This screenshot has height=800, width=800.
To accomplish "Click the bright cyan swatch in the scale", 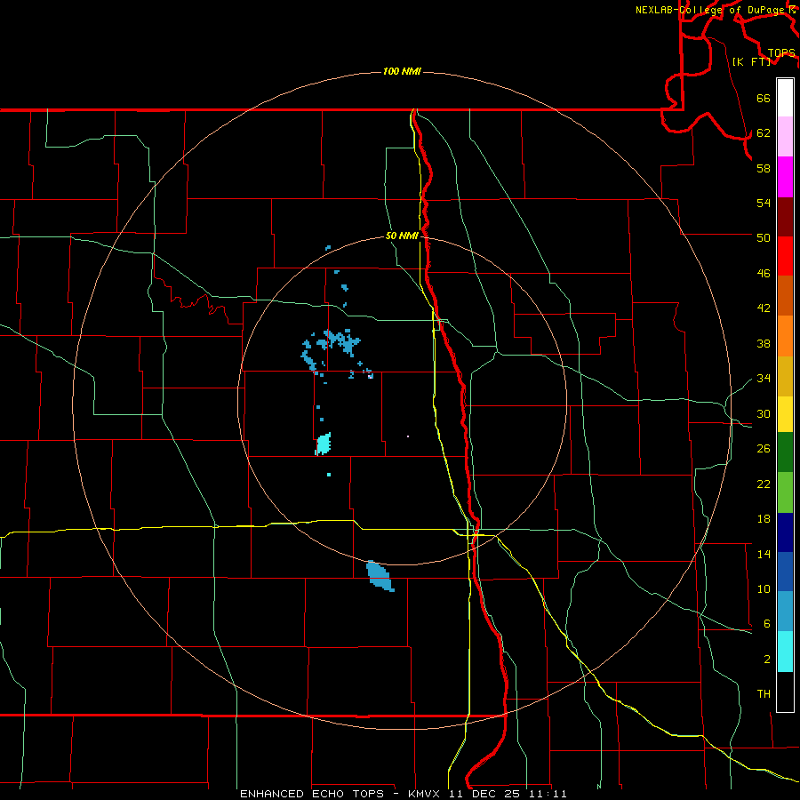I will 785,652.
